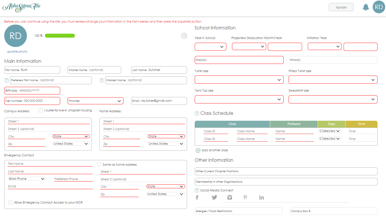Connect the Facebook social media icon
The width and height of the screenshot is (386, 216).
[197, 197]
